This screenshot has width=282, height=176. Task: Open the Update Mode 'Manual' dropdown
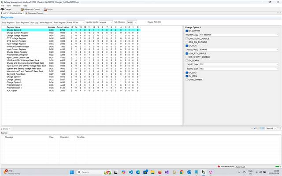coord(106,22)
